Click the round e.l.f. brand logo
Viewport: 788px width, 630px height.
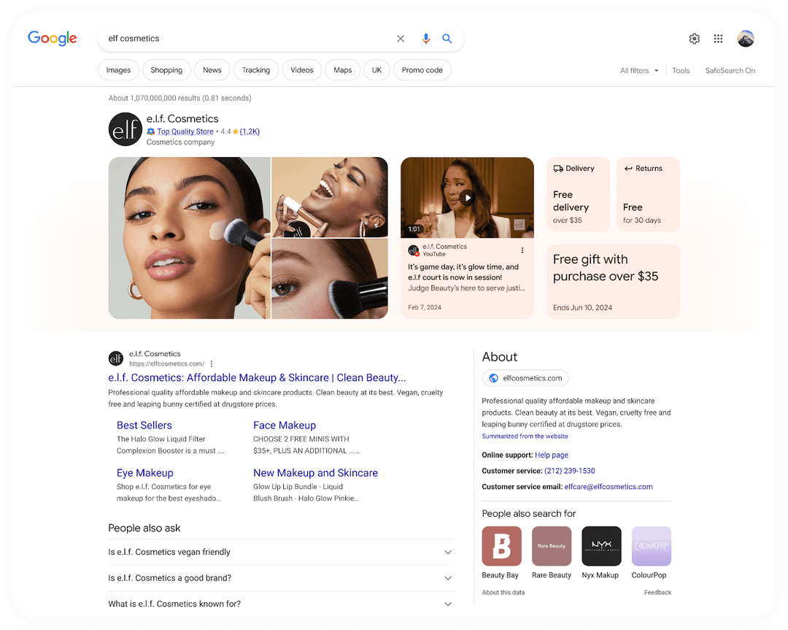point(125,129)
